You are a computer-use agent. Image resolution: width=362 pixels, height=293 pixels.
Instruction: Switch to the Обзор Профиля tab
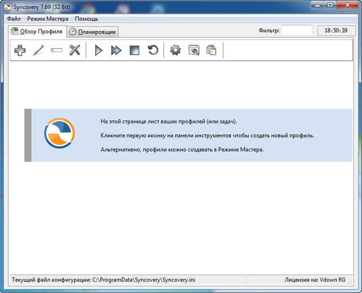pyautogui.click(x=37, y=31)
